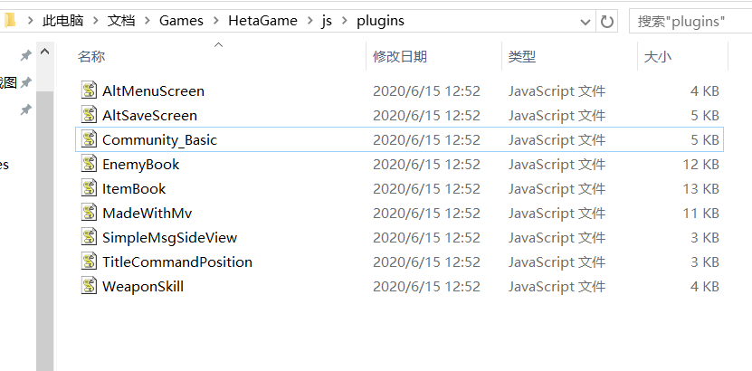Click plugins in the breadcrumb path

[x=380, y=21]
